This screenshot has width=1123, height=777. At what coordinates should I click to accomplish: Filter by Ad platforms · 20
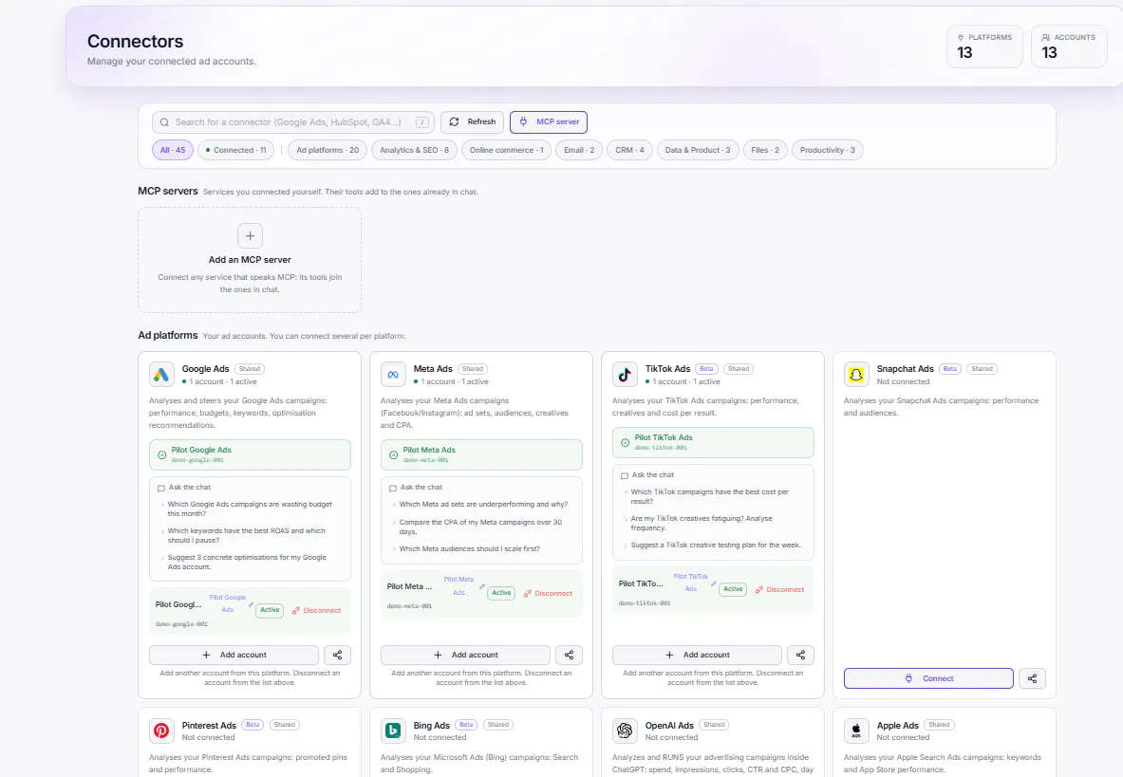pos(328,150)
